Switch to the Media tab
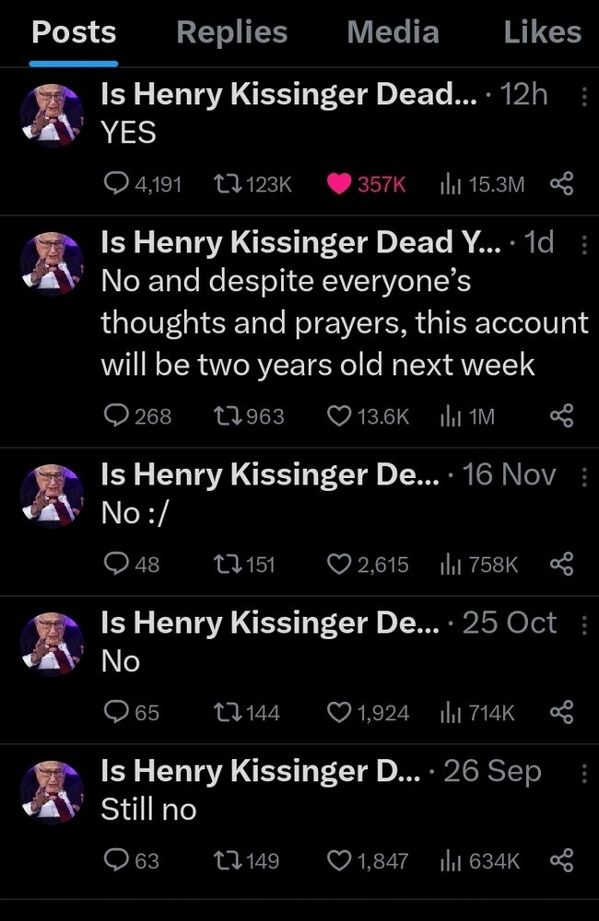Viewport: 599px width, 921px height. click(x=393, y=33)
